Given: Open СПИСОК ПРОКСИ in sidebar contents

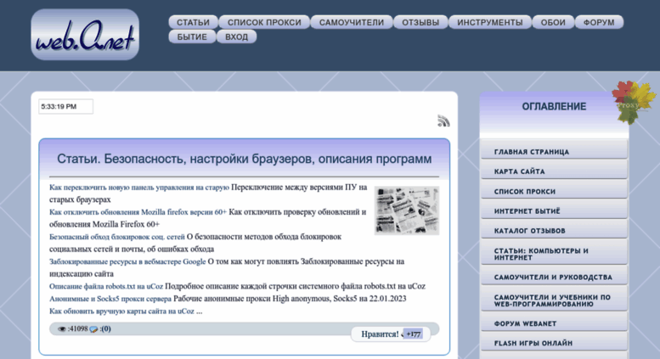Looking at the screenshot, I should pos(555,190).
